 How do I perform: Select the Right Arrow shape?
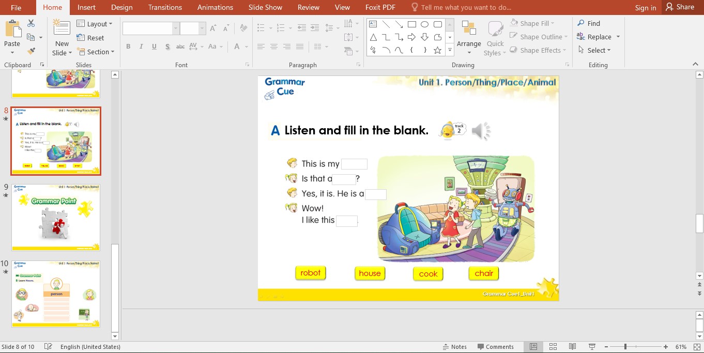[412, 37]
